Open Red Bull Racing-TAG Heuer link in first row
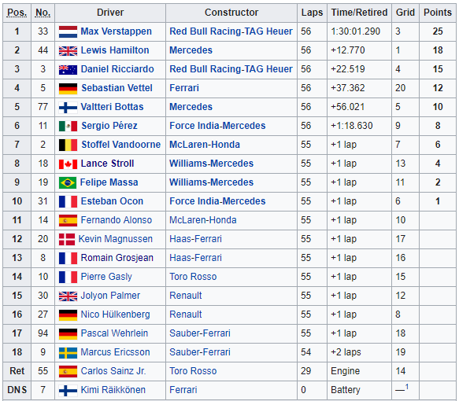The height and width of the screenshot is (401, 459). coord(231,31)
